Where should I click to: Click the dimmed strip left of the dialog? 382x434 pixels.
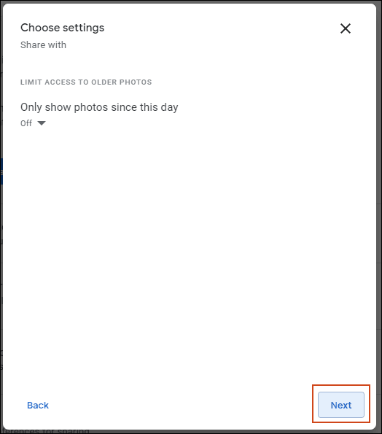1,217
